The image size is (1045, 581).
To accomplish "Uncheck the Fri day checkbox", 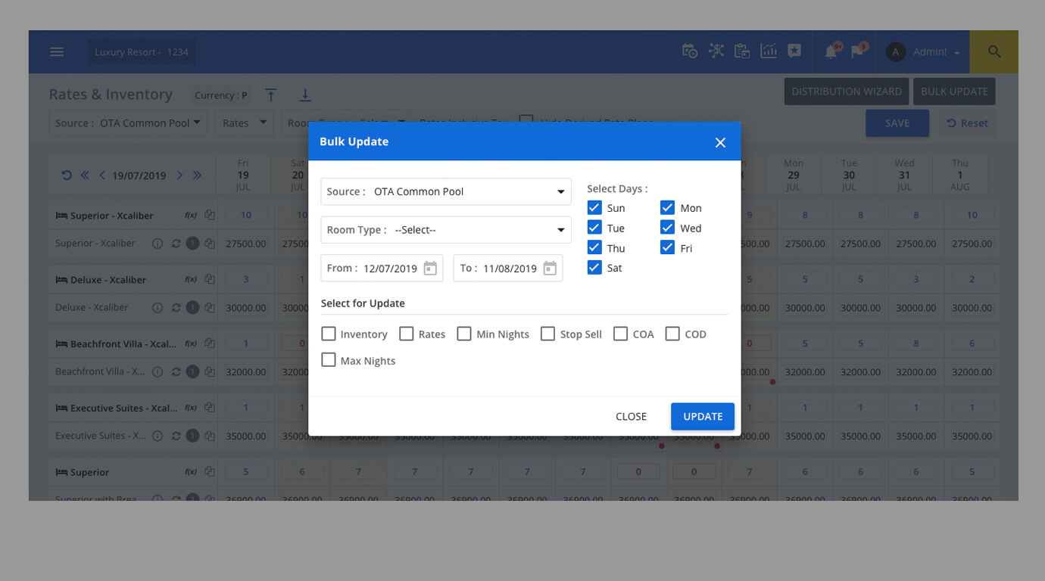I will tap(667, 248).
